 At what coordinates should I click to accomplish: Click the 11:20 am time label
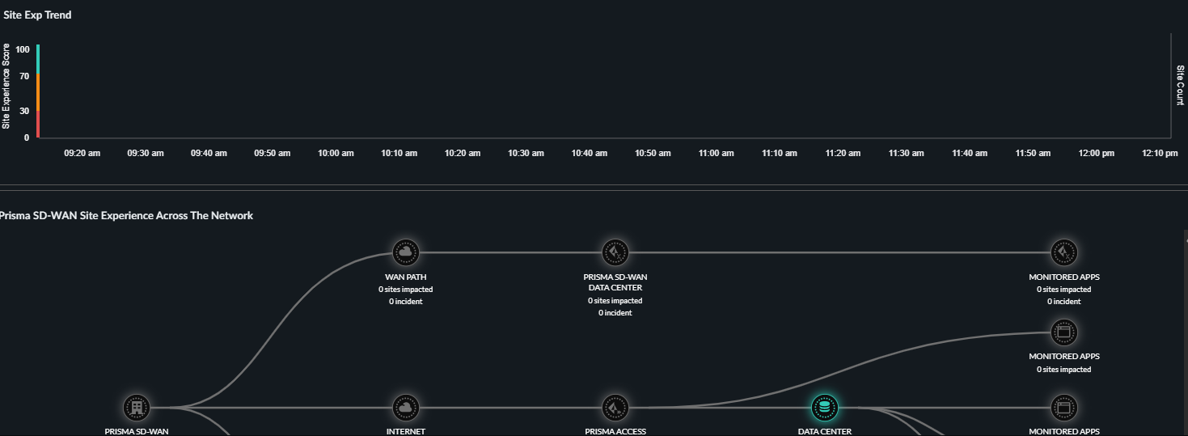[843, 153]
